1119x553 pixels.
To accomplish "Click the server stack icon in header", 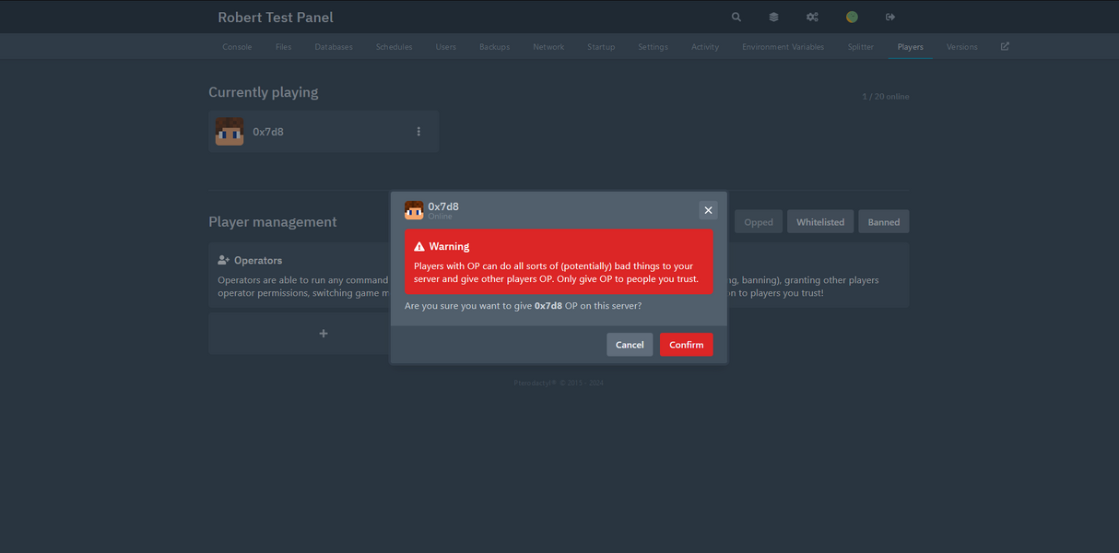I will [773, 17].
